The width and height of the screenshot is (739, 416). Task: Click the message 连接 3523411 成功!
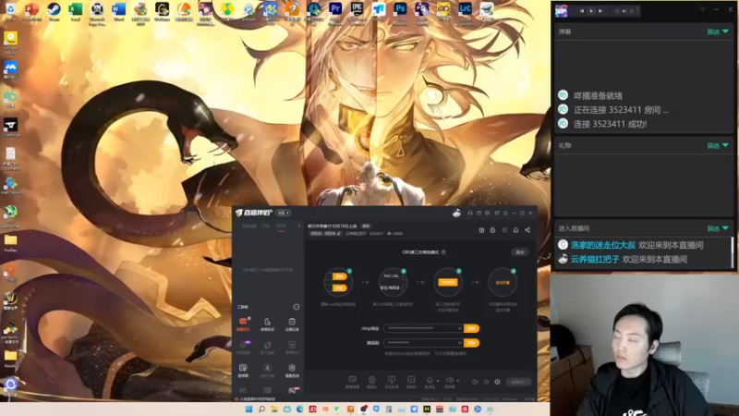(x=610, y=124)
